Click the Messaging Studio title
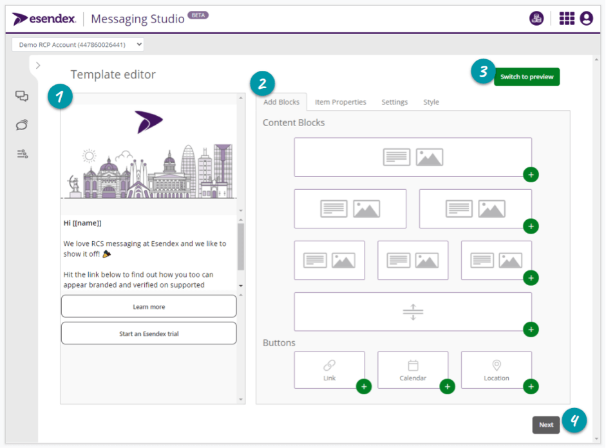The width and height of the screenshot is (606, 448). click(x=138, y=19)
